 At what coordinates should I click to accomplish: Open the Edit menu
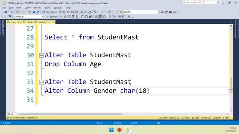pyautogui.click(x=11, y=7)
